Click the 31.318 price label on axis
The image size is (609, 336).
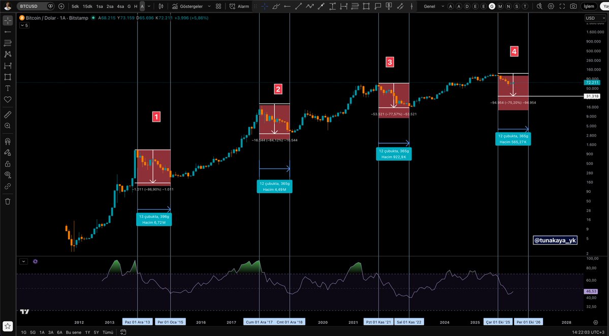click(592, 96)
